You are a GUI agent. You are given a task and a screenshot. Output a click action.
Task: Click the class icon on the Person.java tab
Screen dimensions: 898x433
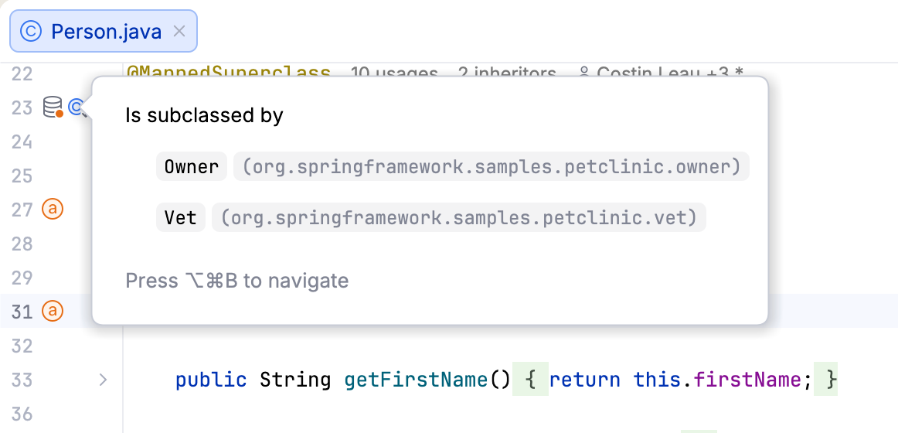coord(31,32)
